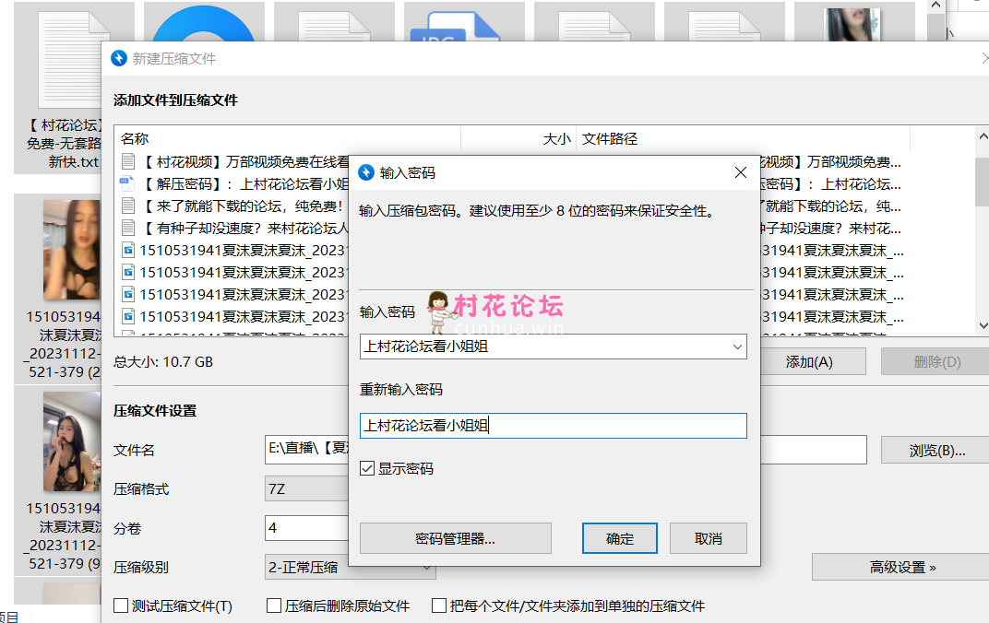Click the 浏览(B)... button

click(936, 451)
